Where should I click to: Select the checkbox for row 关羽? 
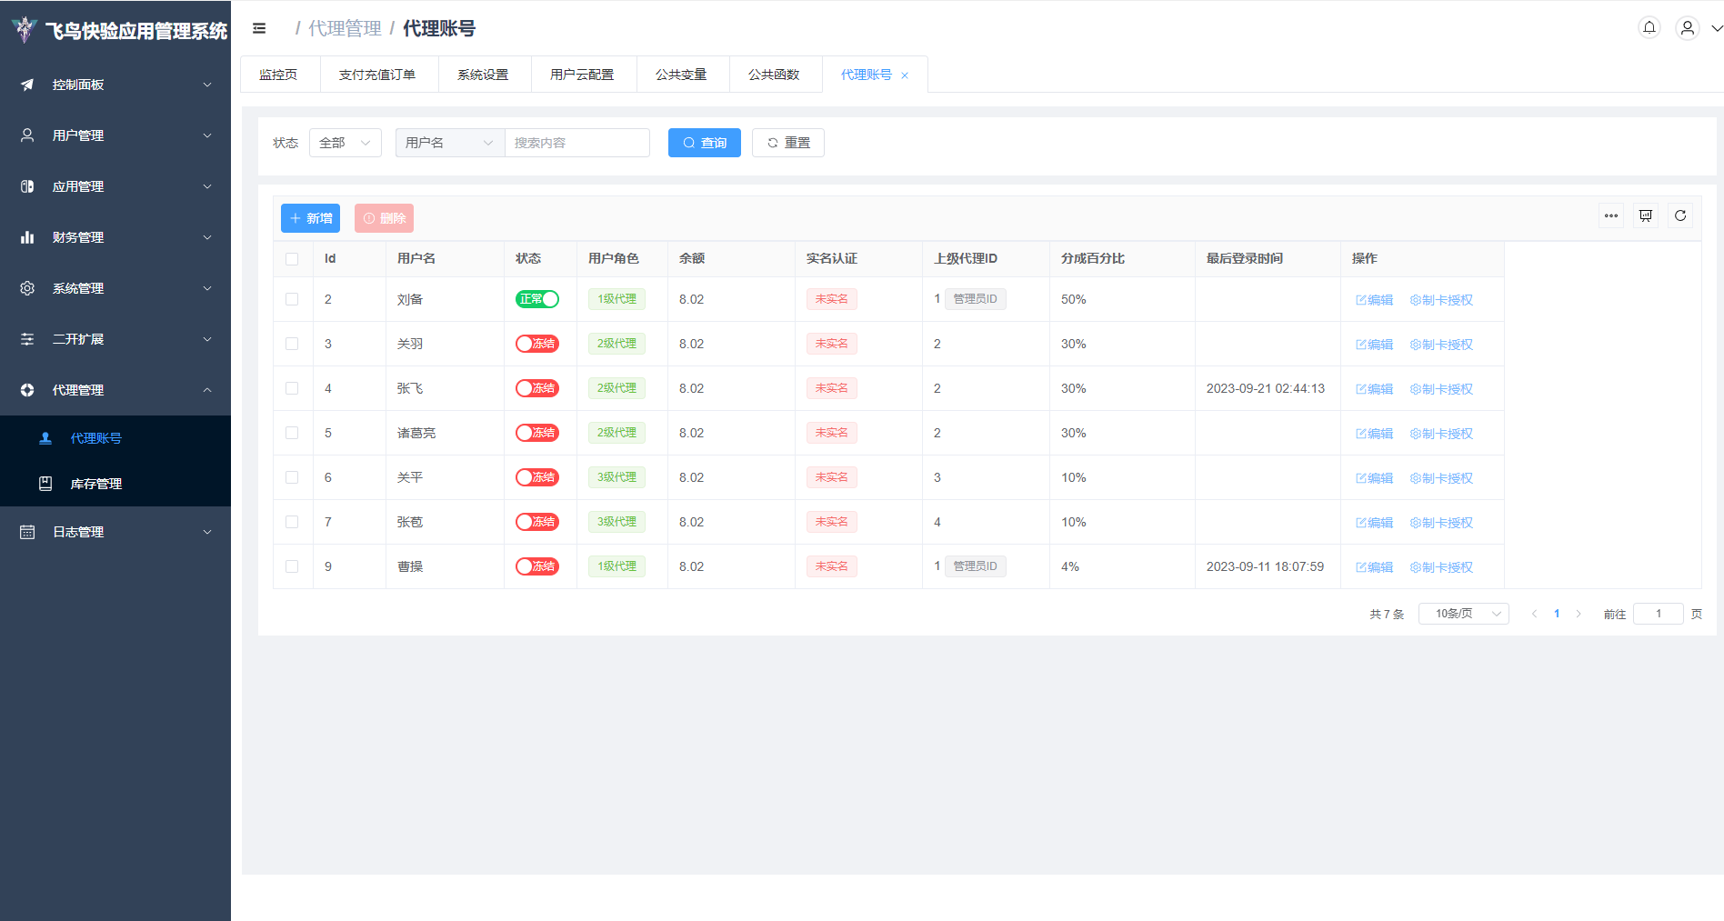292,344
